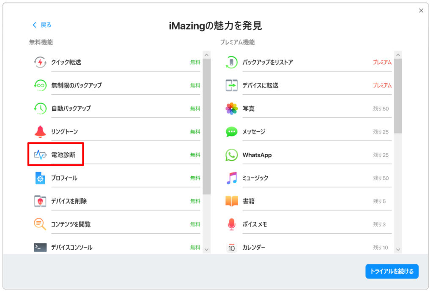Click the unlimited backup (無制限のバックアップ) infinity icon
Image resolution: width=433 pixels, height=292 pixels.
40,85
